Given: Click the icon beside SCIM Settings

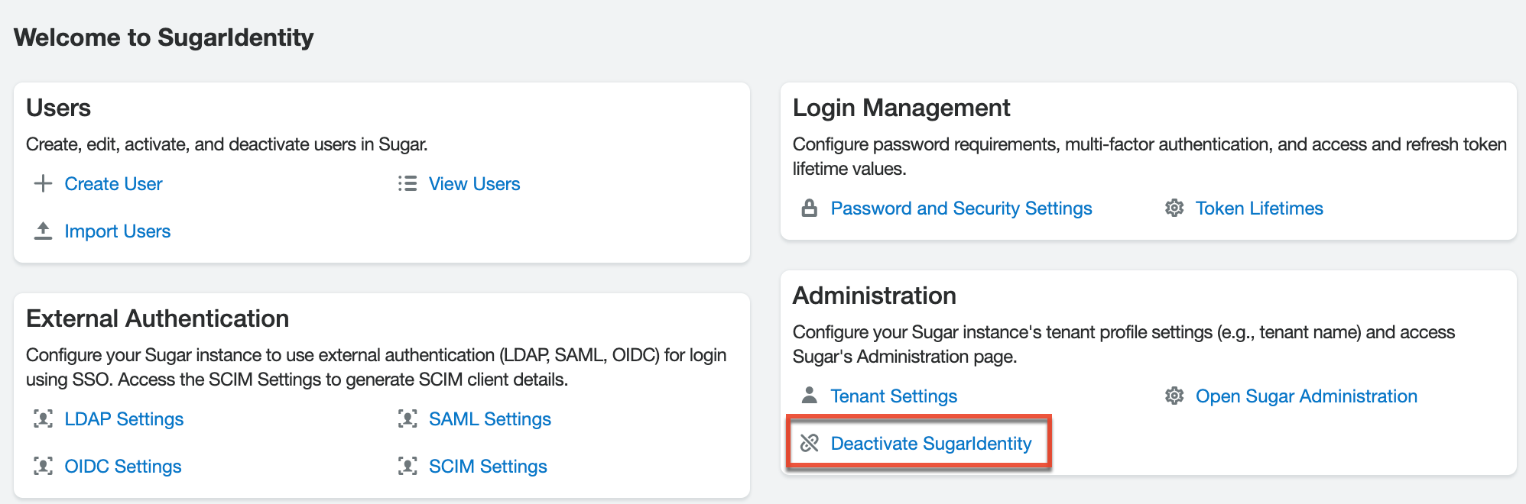Looking at the screenshot, I should click(x=407, y=466).
